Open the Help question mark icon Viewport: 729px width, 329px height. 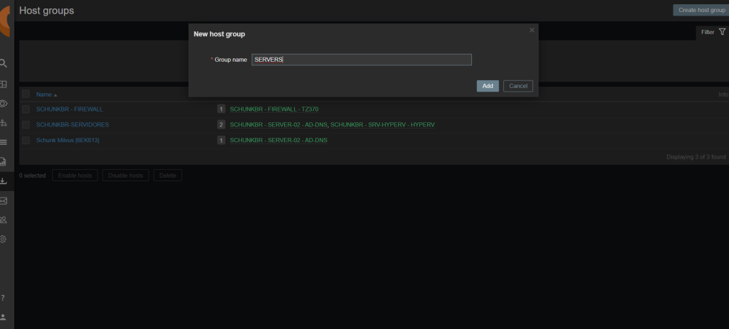click(4, 298)
